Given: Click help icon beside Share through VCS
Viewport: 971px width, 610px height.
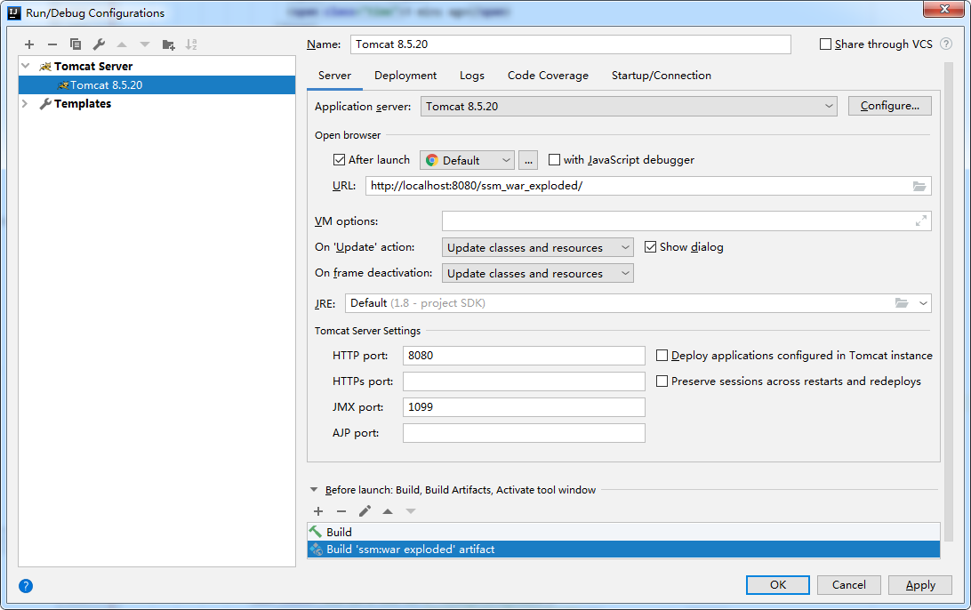Looking at the screenshot, I should pyautogui.click(x=945, y=44).
